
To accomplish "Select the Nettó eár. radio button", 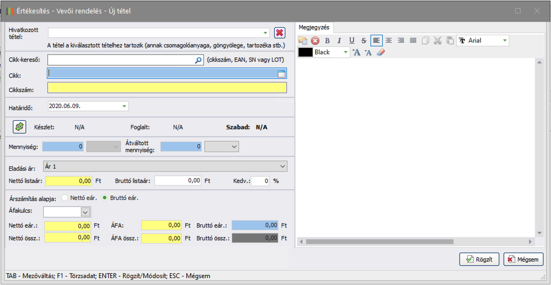I will [65, 198].
